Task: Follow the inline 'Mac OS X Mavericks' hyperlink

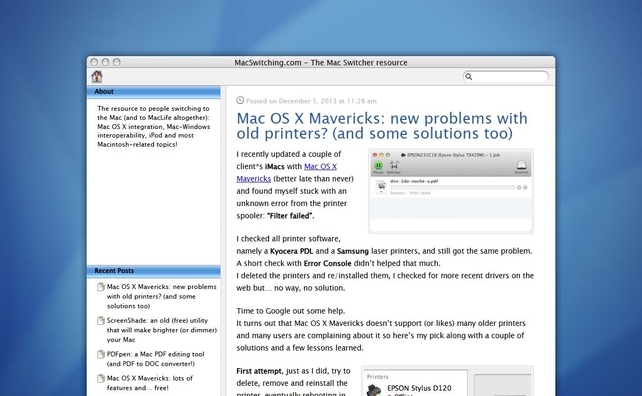Action: [x=320, y=167]
